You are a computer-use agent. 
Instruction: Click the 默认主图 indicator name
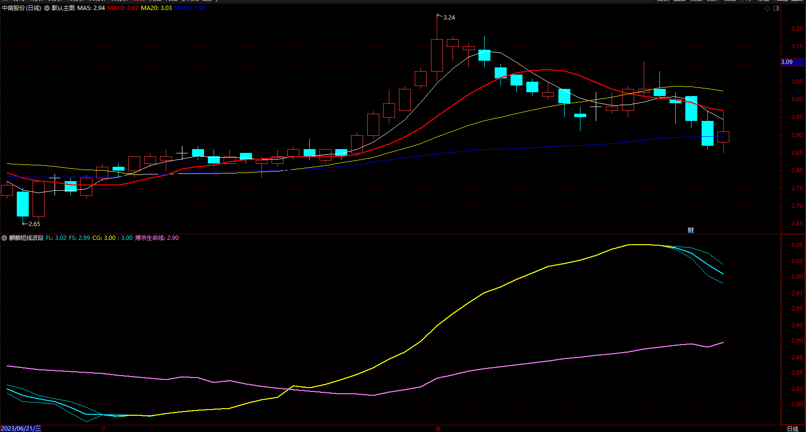(x=63, y=8)
